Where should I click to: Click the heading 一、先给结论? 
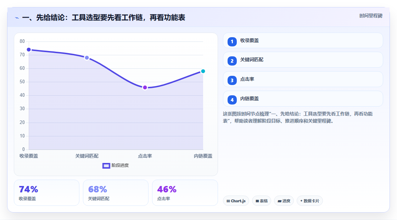pos(104,17)
